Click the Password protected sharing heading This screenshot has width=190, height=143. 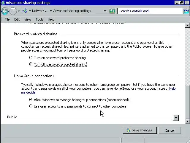[x=36, y=34]
